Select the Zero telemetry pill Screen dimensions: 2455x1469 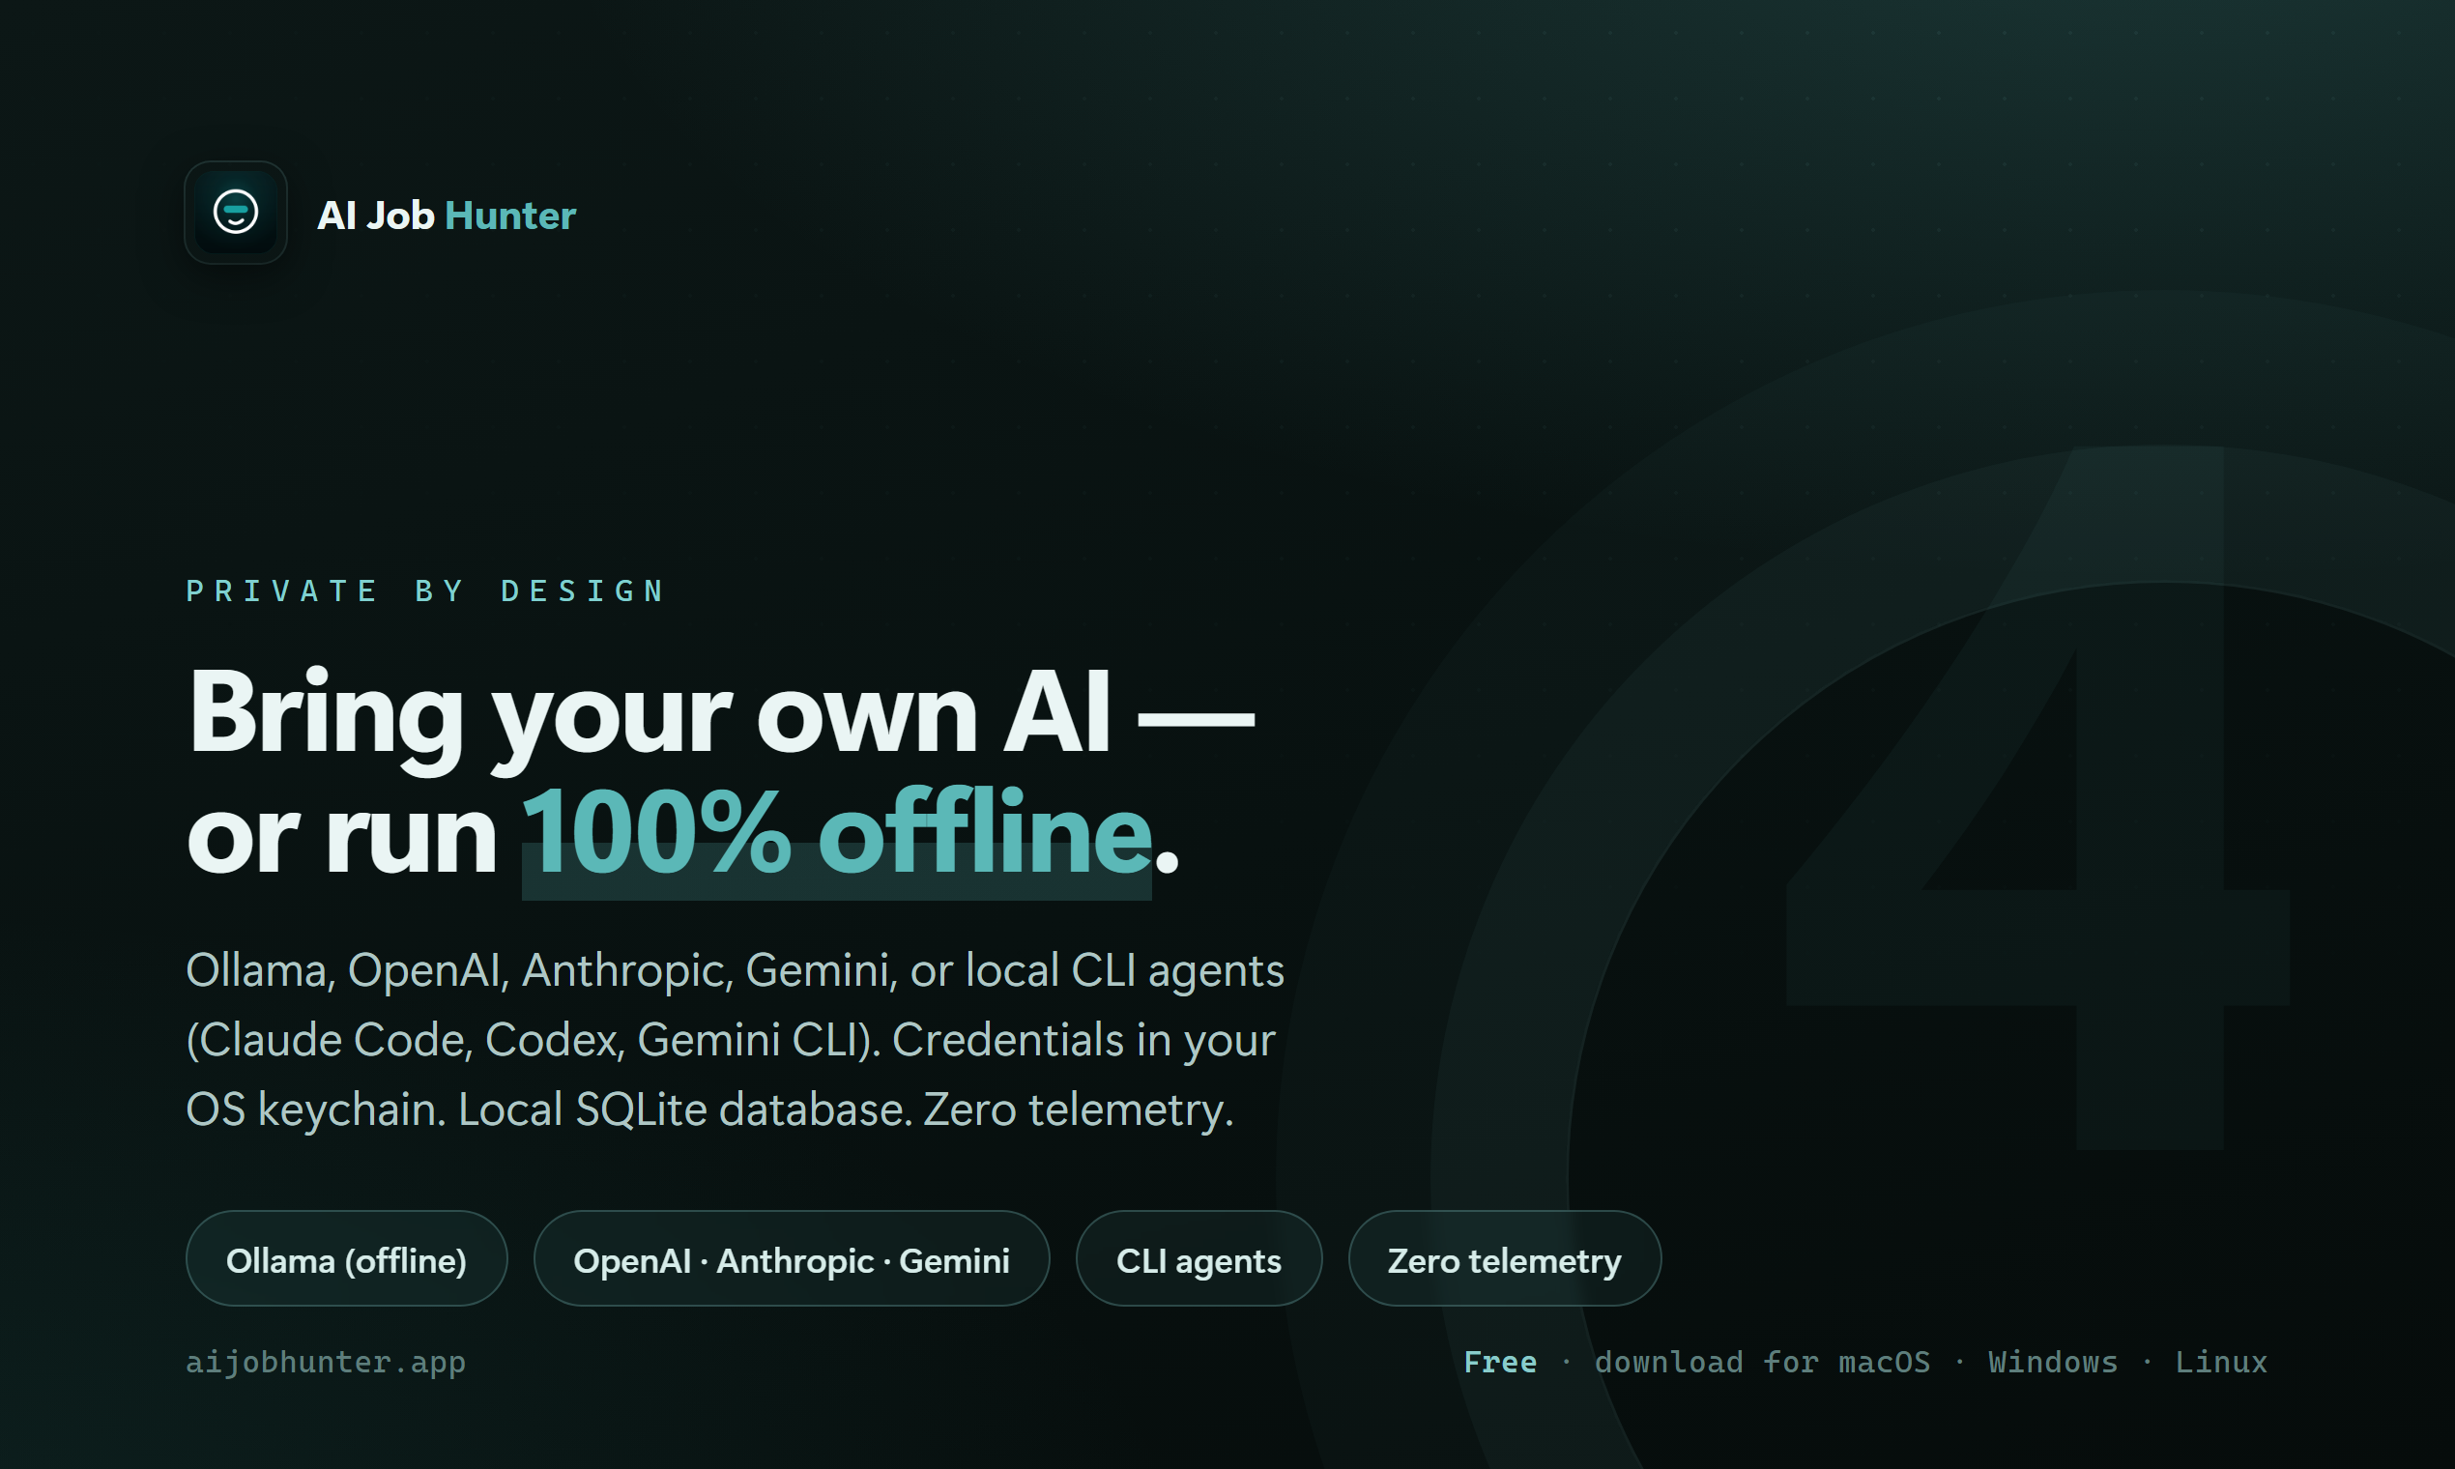tap(1504, 1258)
